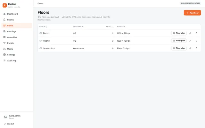205x128 pixels.
Task: Sort table by Level column
Action: point(110,27)
